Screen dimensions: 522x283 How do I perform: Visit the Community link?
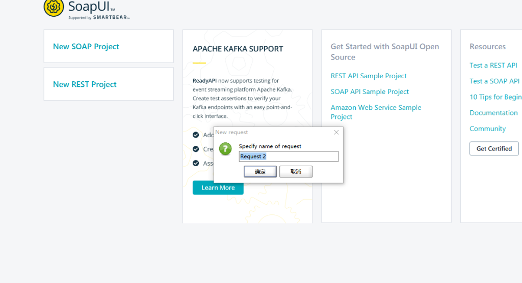coord(487,129)
